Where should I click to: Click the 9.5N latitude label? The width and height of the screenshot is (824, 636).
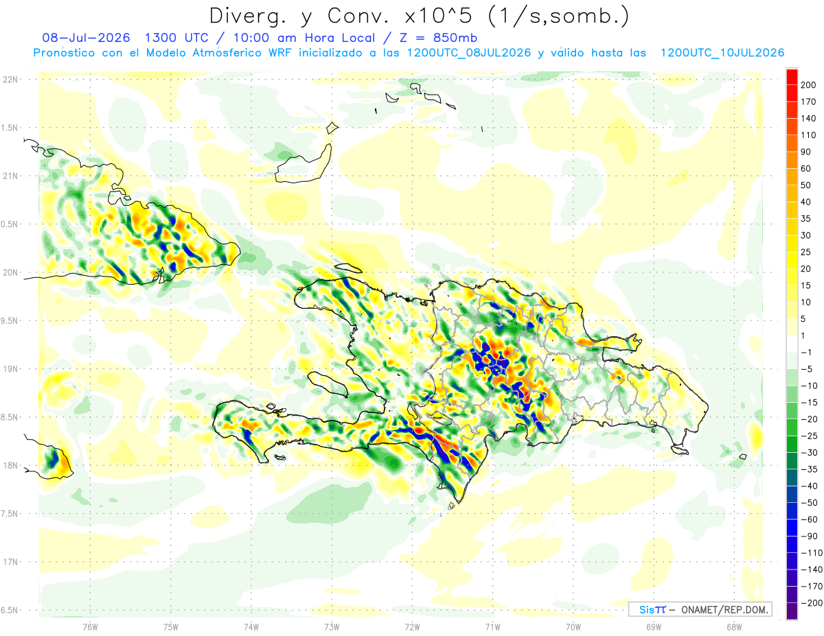[10, 320]
